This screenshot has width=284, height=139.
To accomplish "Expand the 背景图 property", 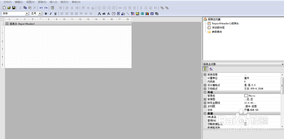I will [205, 99].
